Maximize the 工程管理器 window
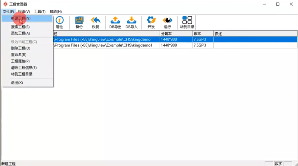The image size is (298, 166). click(278, 4)
